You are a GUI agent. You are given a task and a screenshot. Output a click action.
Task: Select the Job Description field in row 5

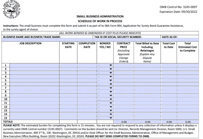(35, 80)
